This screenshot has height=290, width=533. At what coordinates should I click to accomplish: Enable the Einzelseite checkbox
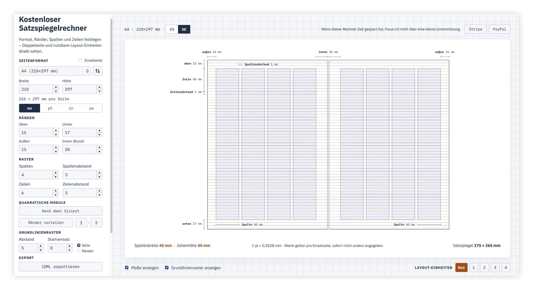tap(80, 60)
